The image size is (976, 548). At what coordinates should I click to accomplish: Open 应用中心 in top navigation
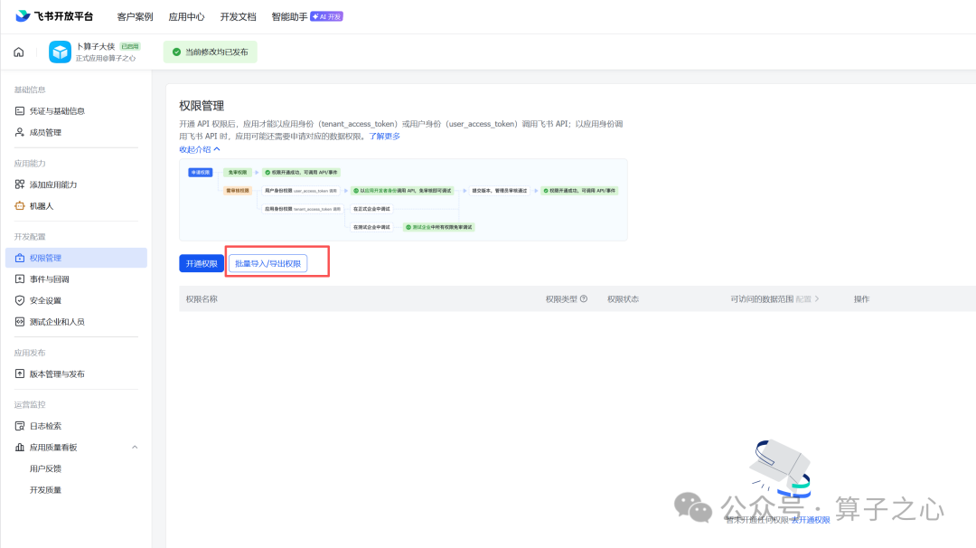pyautogui.click(x=186, y=17)
